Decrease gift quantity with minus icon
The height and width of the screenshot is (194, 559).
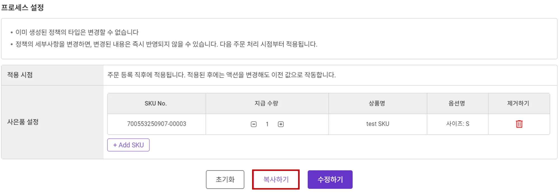click(254, 124)
